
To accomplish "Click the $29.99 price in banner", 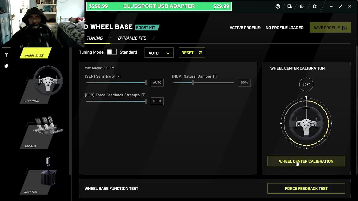I will pos(221,6).
